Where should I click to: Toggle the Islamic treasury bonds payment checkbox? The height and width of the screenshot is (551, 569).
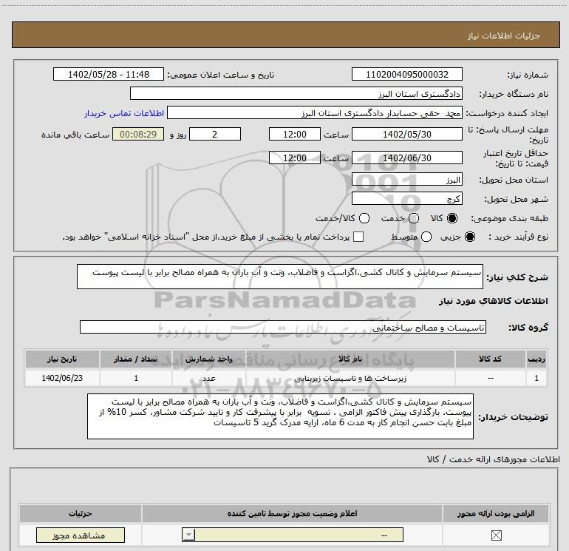pyautogui.click(x=358, y=237)
